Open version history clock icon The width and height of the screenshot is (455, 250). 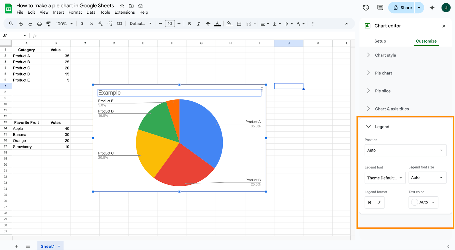click(x=366, y=8)
